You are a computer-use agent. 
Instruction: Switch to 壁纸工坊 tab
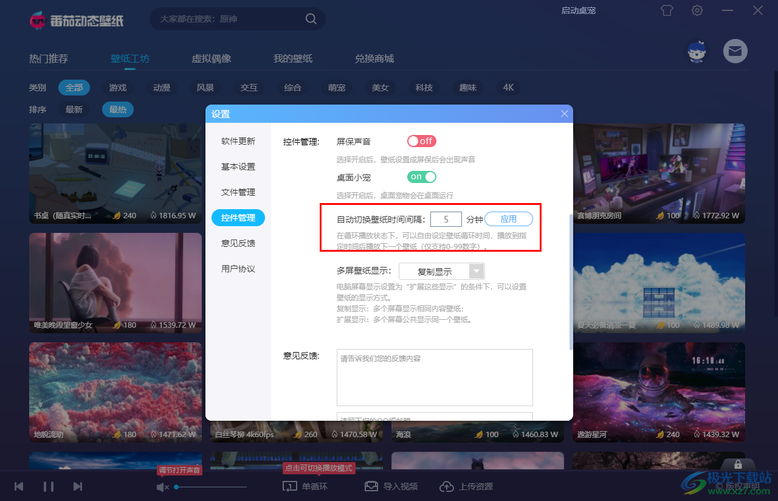coord(130,59)
